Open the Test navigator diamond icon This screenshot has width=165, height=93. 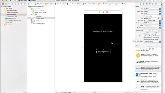coord(15,4)
